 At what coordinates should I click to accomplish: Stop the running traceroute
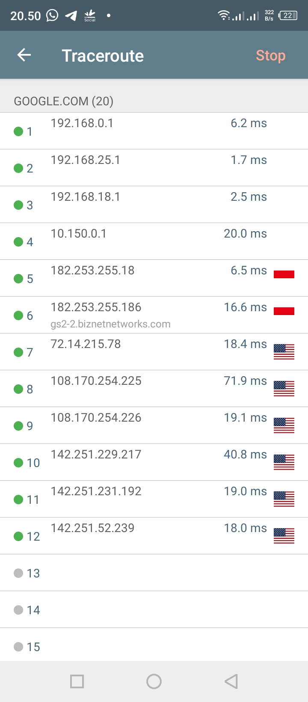270,56
